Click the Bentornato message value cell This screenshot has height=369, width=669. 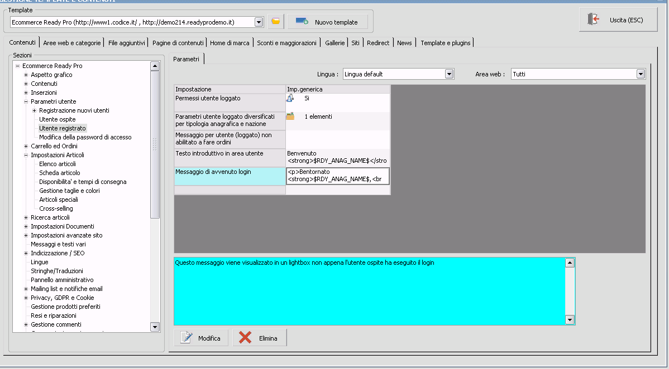click(337, 176)
